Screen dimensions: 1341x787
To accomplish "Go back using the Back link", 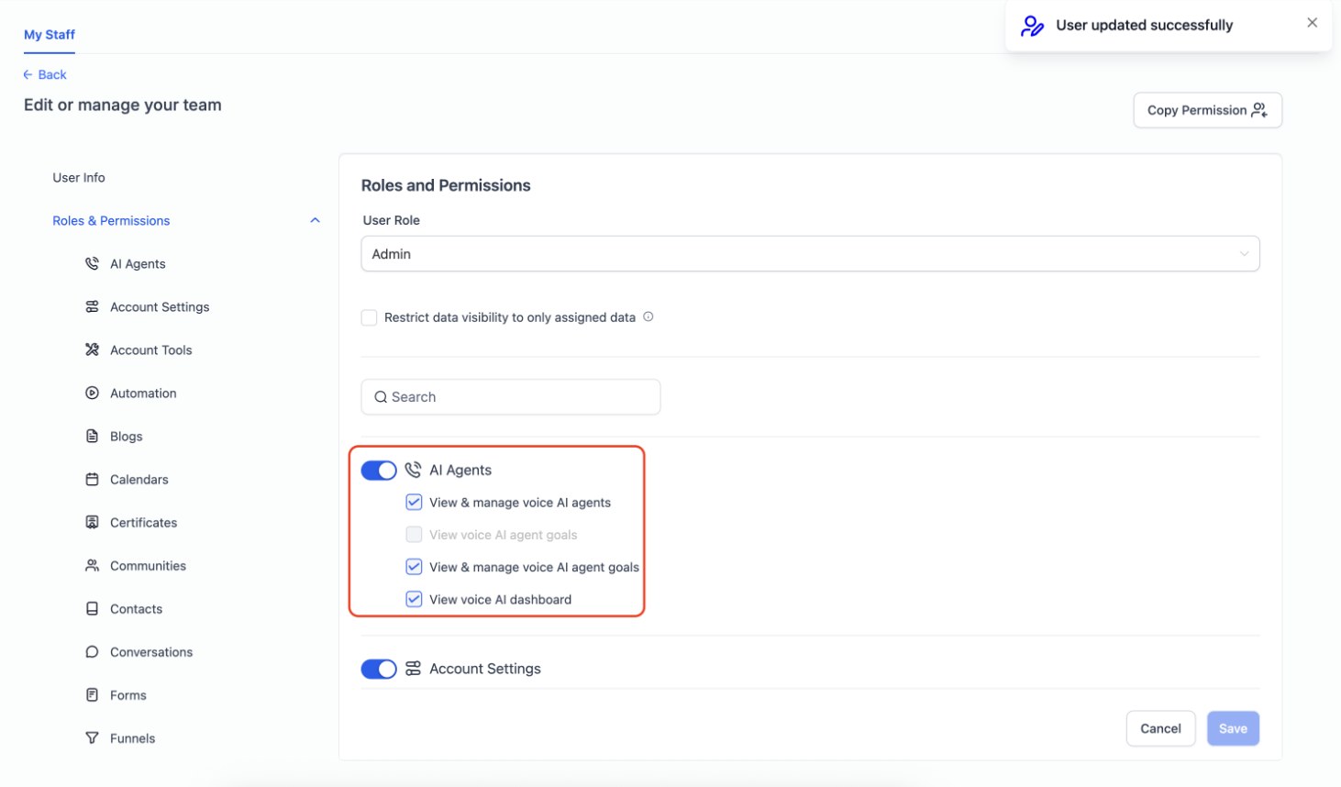I will 45,74.
